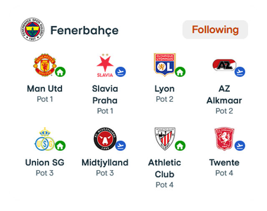Click the green home icon beside Lyon
This screenshot has height=211, width=267.
tap(180, 72)
